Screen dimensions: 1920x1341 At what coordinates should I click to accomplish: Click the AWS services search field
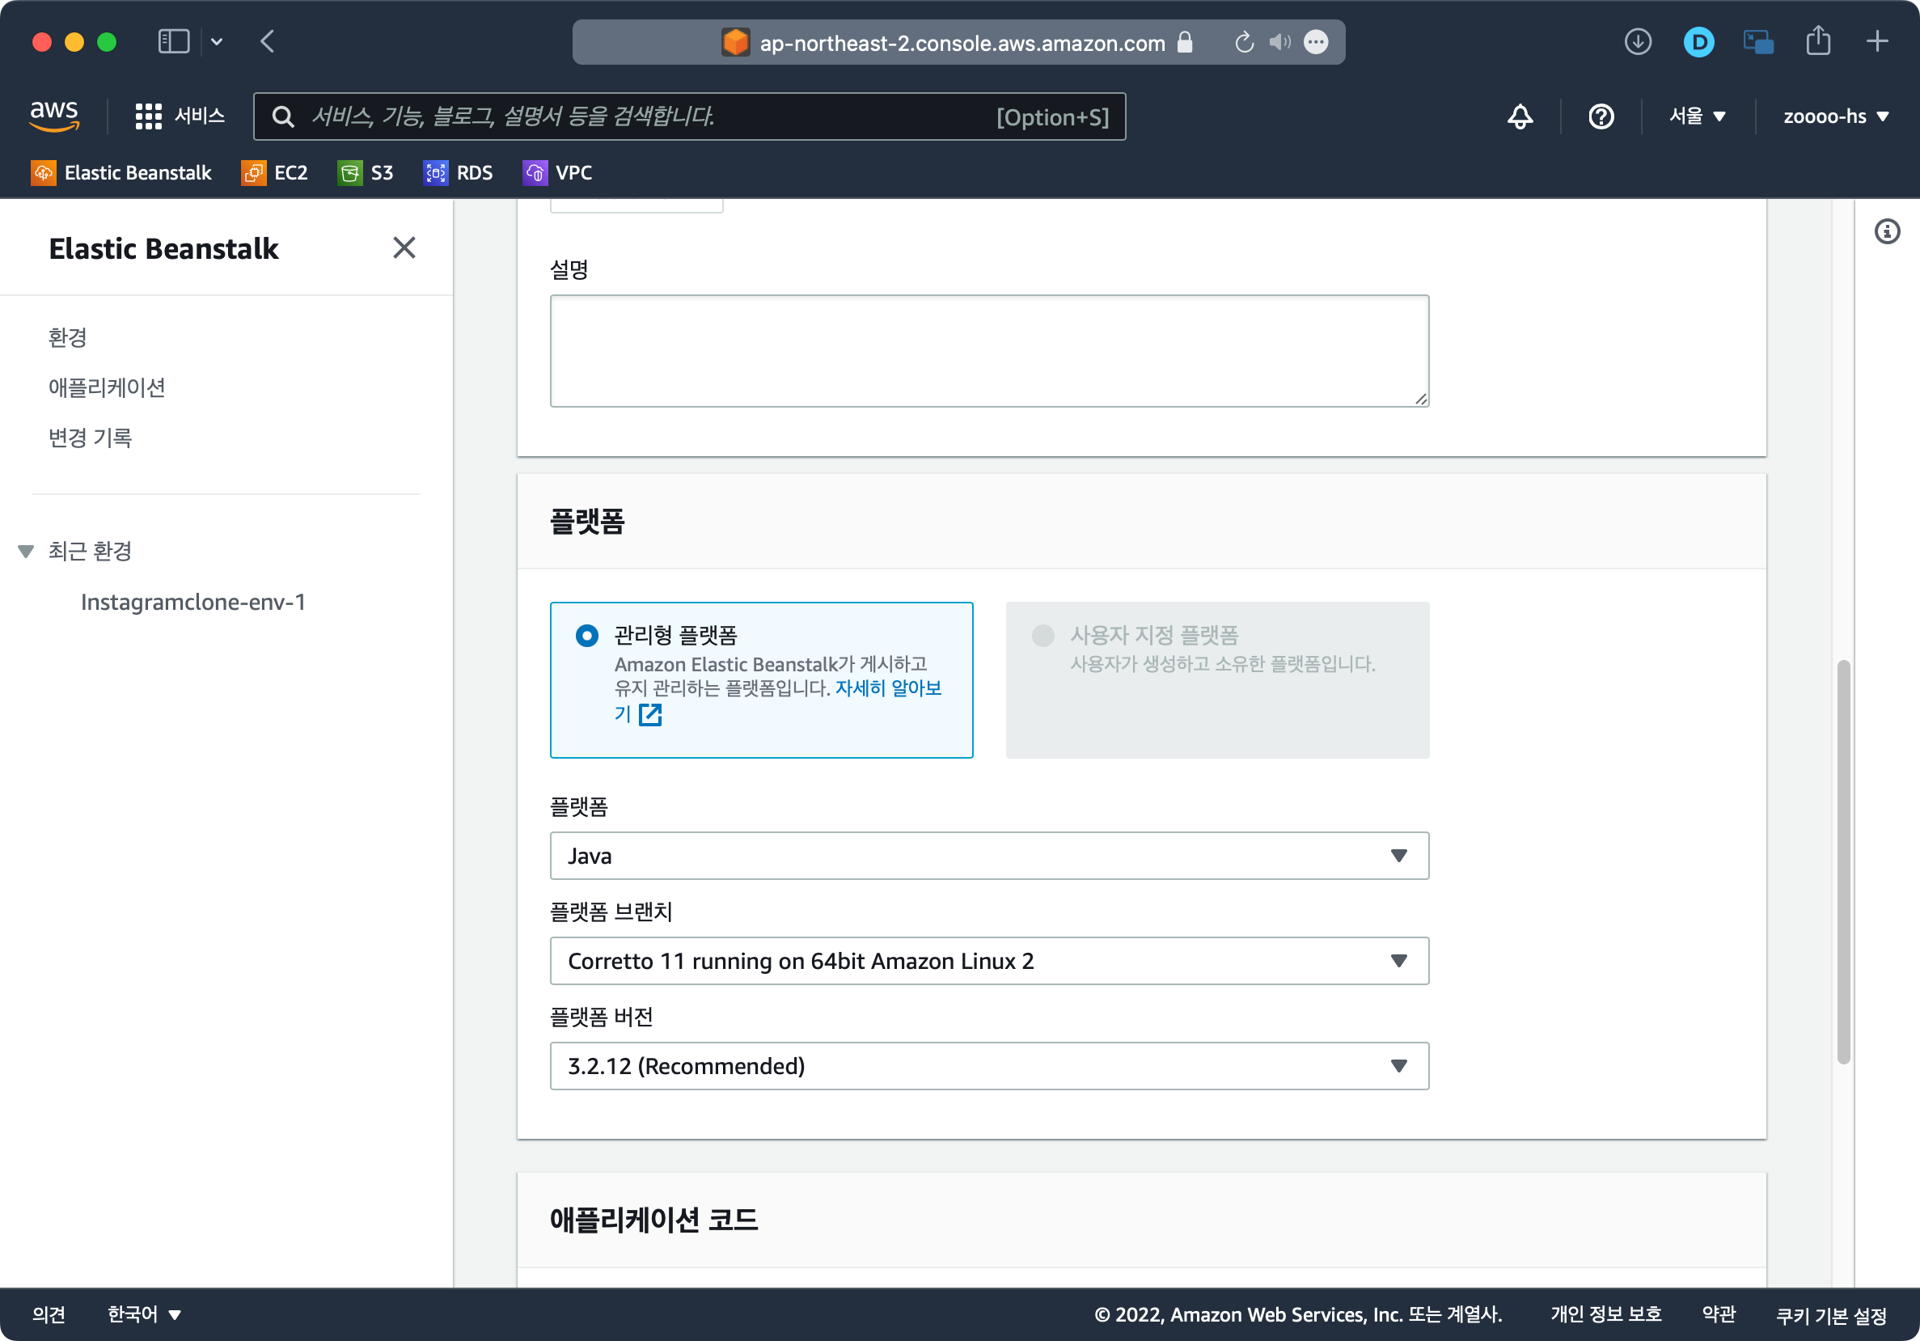690,116
